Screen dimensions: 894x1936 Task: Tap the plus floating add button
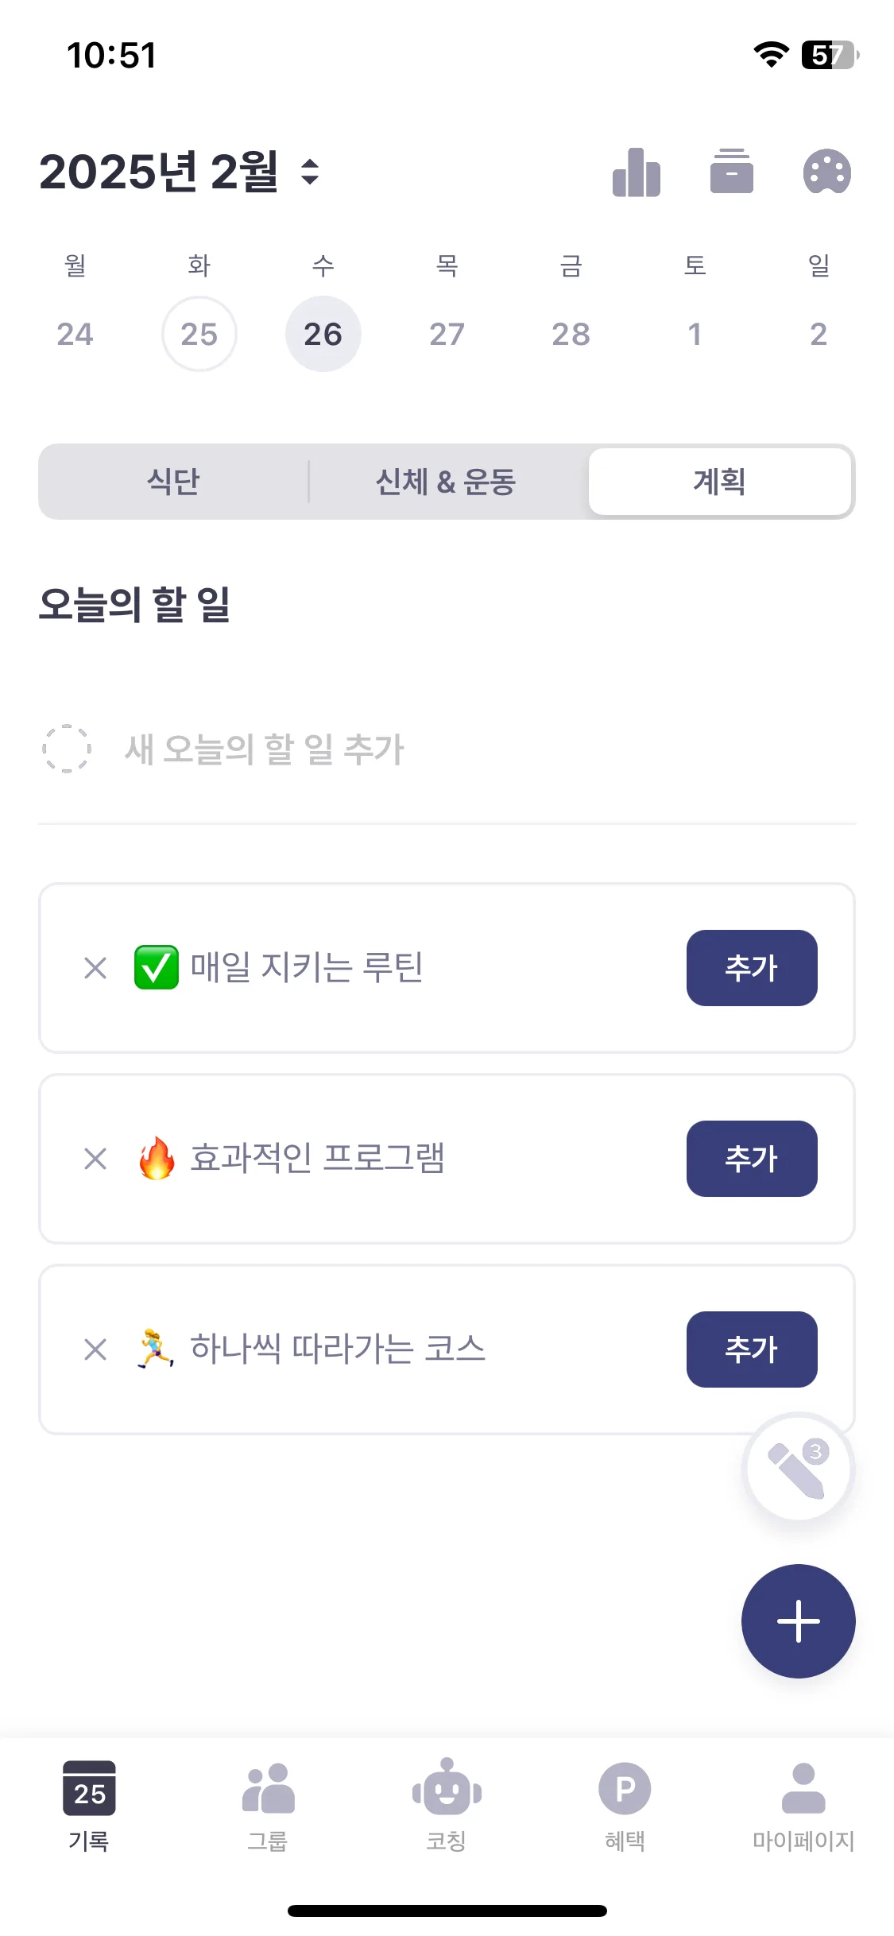798,1621
